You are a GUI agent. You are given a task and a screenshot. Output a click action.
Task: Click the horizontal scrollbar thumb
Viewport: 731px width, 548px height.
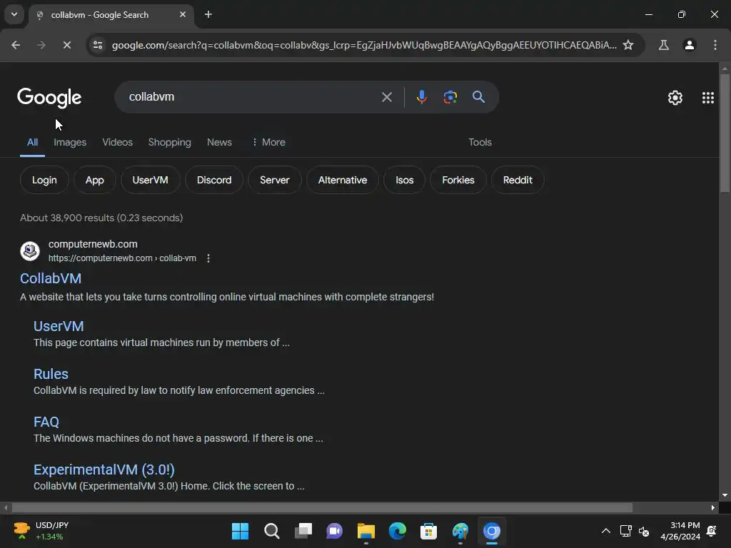(x=322, y=507)
